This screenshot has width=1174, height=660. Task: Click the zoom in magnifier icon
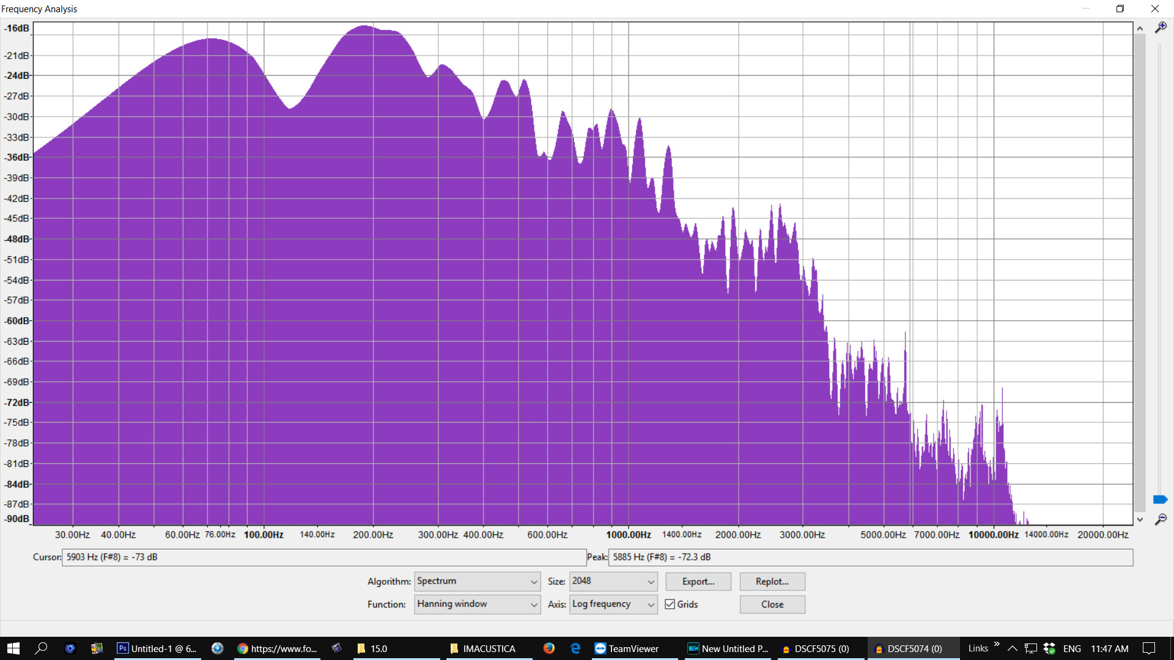click(x=1160, y=28)
